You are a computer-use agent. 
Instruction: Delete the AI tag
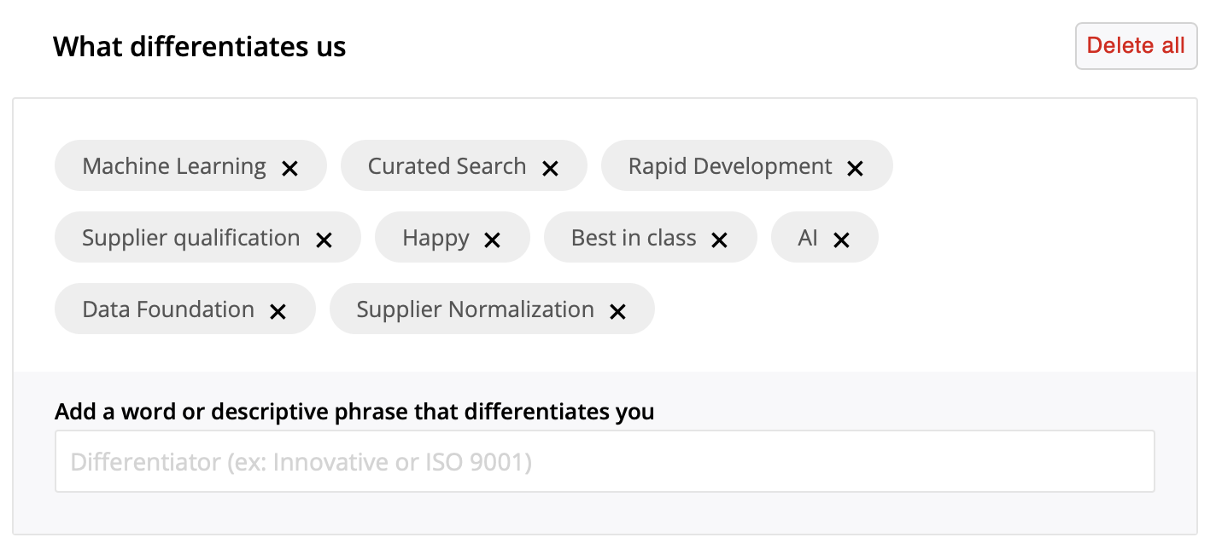[x=842, y=240]
